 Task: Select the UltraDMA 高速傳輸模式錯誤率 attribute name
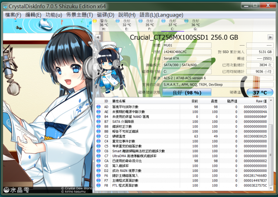tap(134, 156)
